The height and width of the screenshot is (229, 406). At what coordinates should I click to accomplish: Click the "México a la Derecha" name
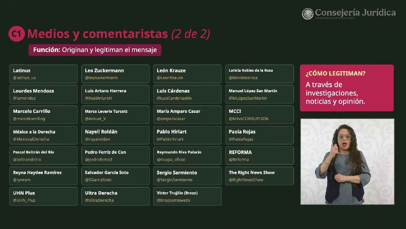coord(34,132)
